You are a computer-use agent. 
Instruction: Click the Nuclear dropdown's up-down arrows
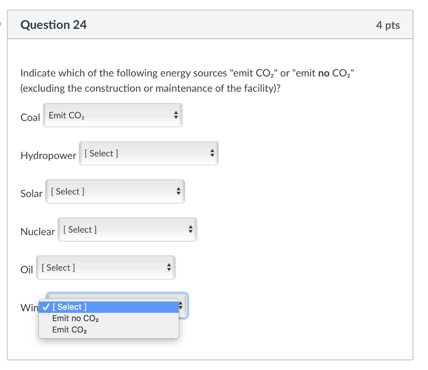click(191, 229)
